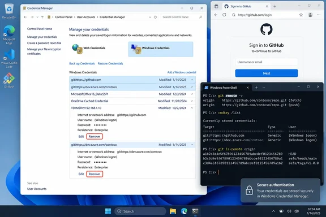Edit the git:https://github.com credential
Screen dimensions: 326x217
click(x=81, y=136)
